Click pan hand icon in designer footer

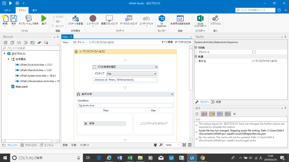155,145
